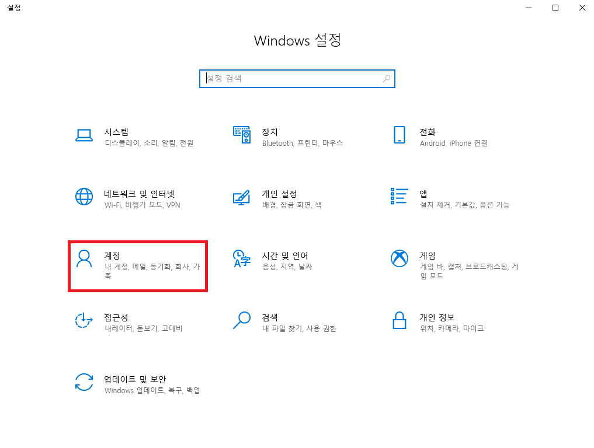The width and height of the screenshot is (594, 448).
Task: Open the 계정 person icon
Action: [84, 259]
